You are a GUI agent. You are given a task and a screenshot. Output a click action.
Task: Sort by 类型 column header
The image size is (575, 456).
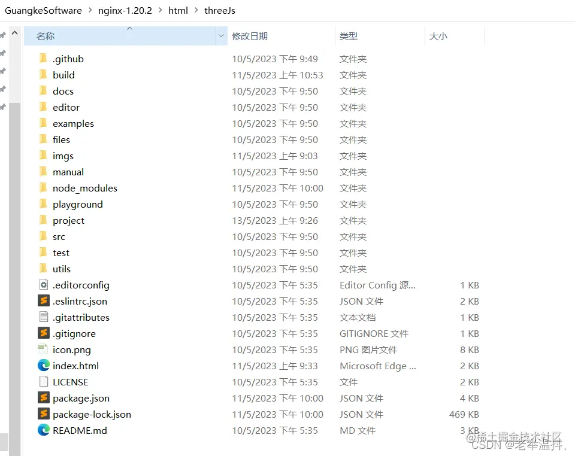tap(380, 36)
